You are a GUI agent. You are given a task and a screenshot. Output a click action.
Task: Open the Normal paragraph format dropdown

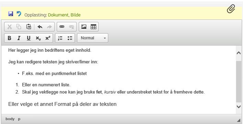pos(93,38)
